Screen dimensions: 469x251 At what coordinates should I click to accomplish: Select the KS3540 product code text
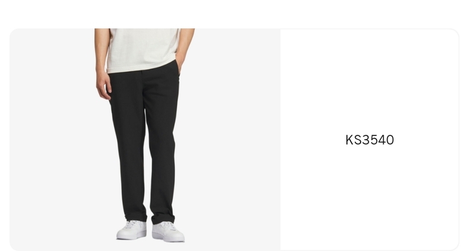coord(369,140)
